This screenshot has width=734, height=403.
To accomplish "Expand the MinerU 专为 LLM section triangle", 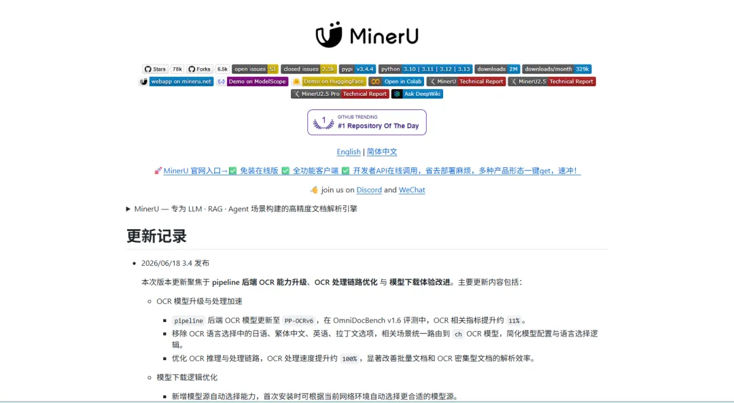I will (x=128, y=209).
